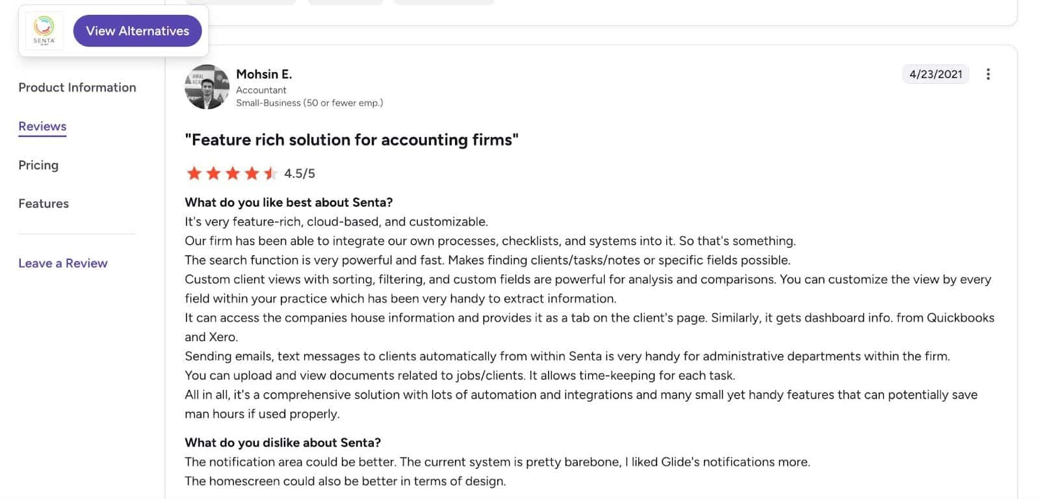Open the review options kebab menu

point(987,74)
